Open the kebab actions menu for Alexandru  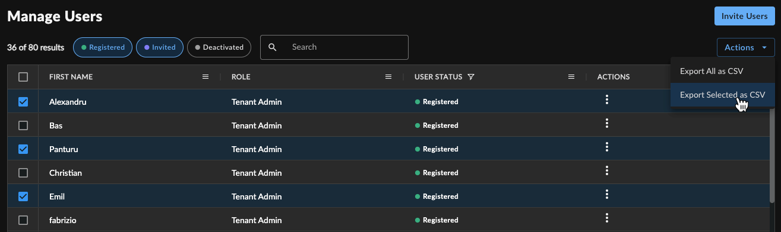pos(606,99)
